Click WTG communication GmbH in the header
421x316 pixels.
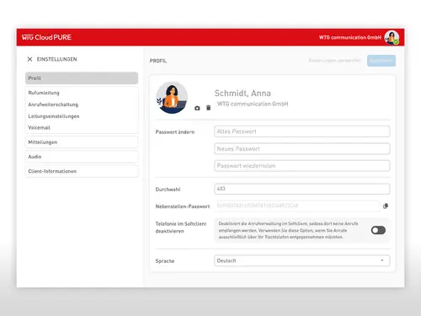[350, 37]
